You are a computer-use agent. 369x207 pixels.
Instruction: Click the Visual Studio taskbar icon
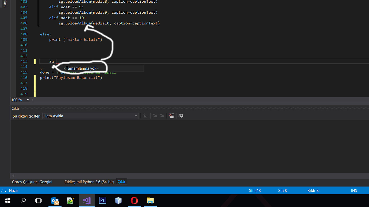tap(87, 200)
